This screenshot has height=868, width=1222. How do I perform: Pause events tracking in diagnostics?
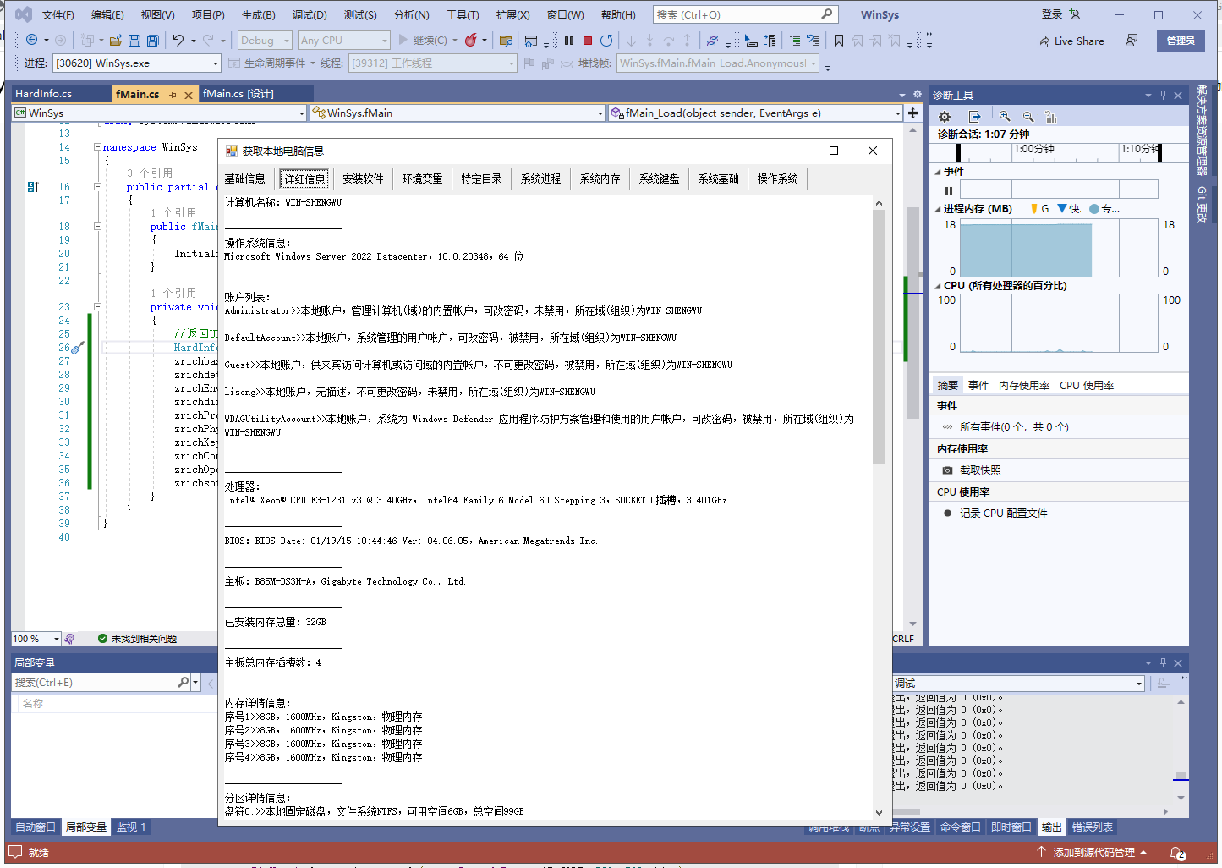[x=949, y=190]
